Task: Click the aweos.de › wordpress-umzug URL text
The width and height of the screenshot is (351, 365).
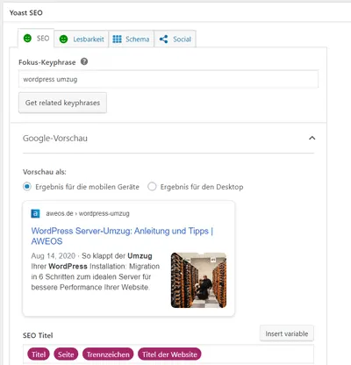Action: 88,213
